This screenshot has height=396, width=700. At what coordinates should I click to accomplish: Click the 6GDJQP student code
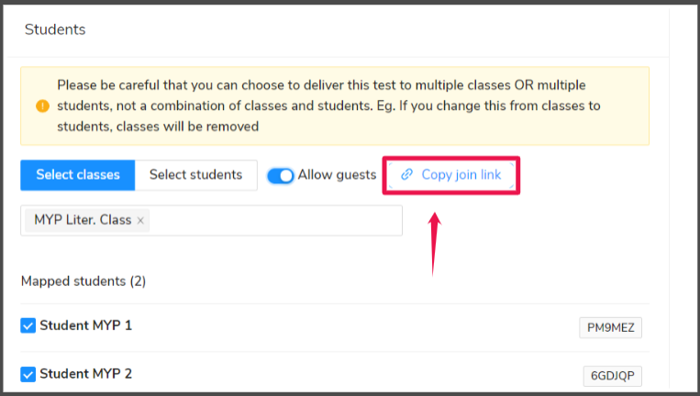click(613, 376)
